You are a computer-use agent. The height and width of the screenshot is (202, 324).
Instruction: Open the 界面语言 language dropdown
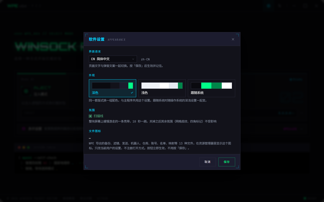[113, 59]
